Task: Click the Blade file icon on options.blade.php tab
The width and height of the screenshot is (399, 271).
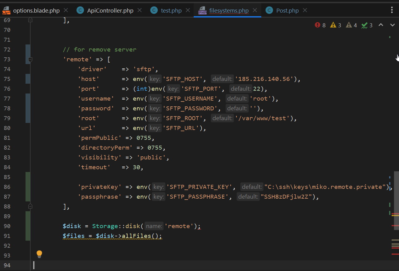Action: (x=6, y=10)
